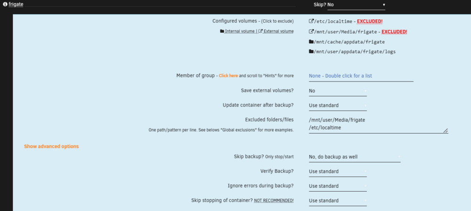The height and width of the screenshot is (211, 471).
Task: Click EXCLUDED! label next to /etc/localtime
Action: (369, 22)
